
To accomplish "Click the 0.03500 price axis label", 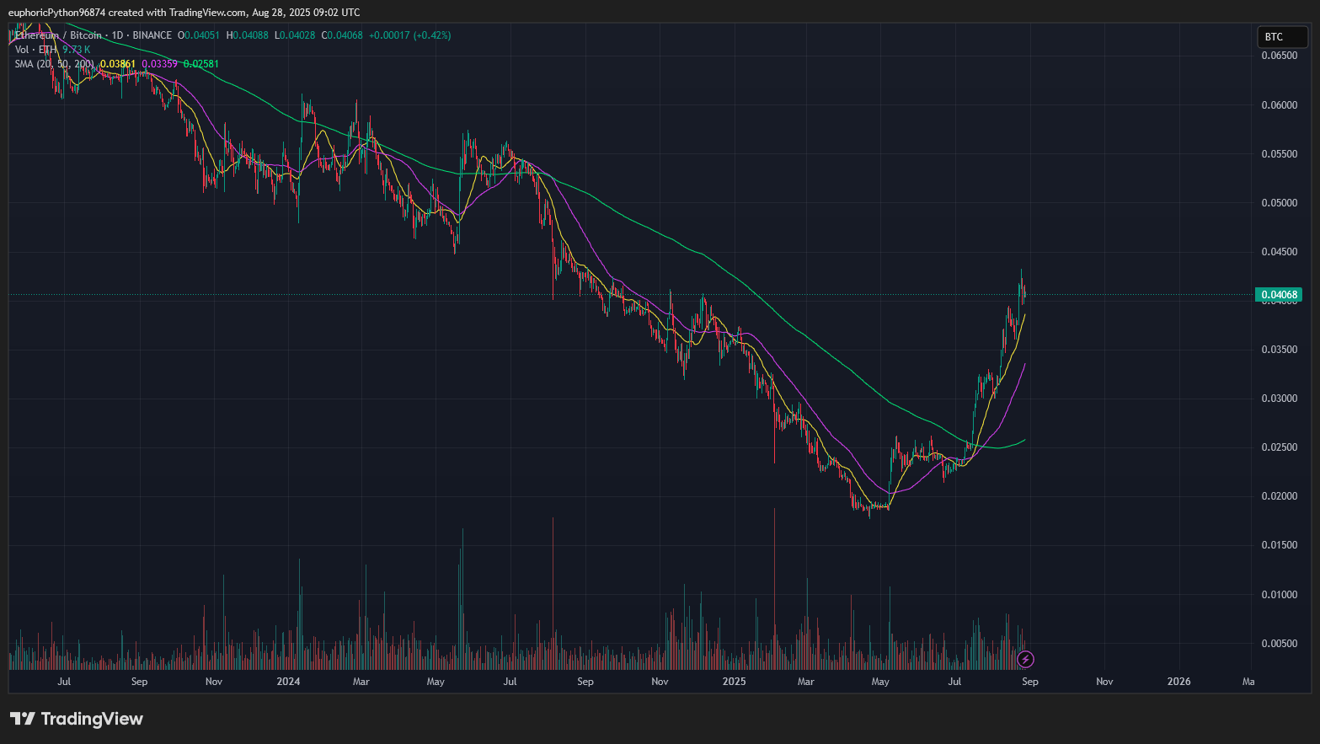I will [x=1279, y=350].
